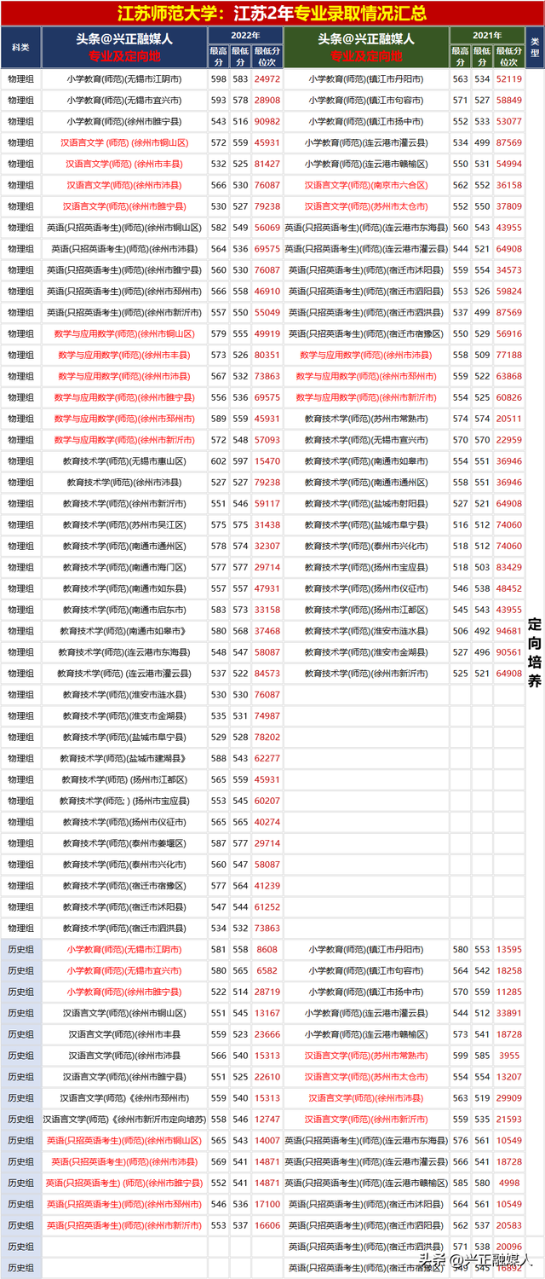Select rank value 24972
This screenshot has height=1279, width=545.
coord(267,78)
